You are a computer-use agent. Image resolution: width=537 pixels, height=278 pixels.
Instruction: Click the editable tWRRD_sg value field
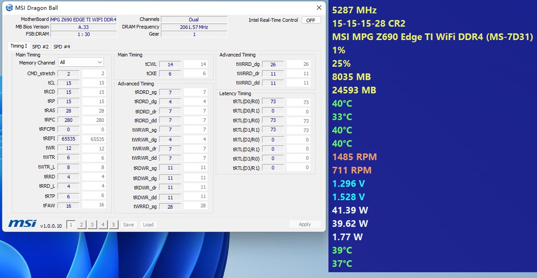point(196,205)
